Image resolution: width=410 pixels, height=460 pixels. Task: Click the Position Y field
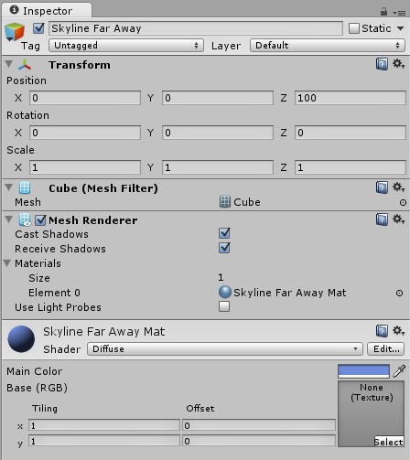(x=218, y=98)
